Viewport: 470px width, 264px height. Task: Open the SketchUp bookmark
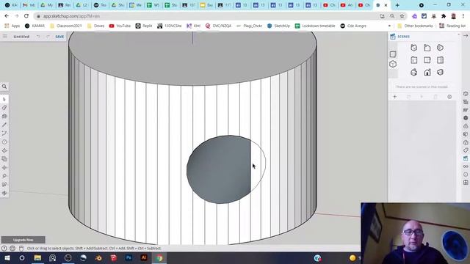278,26
